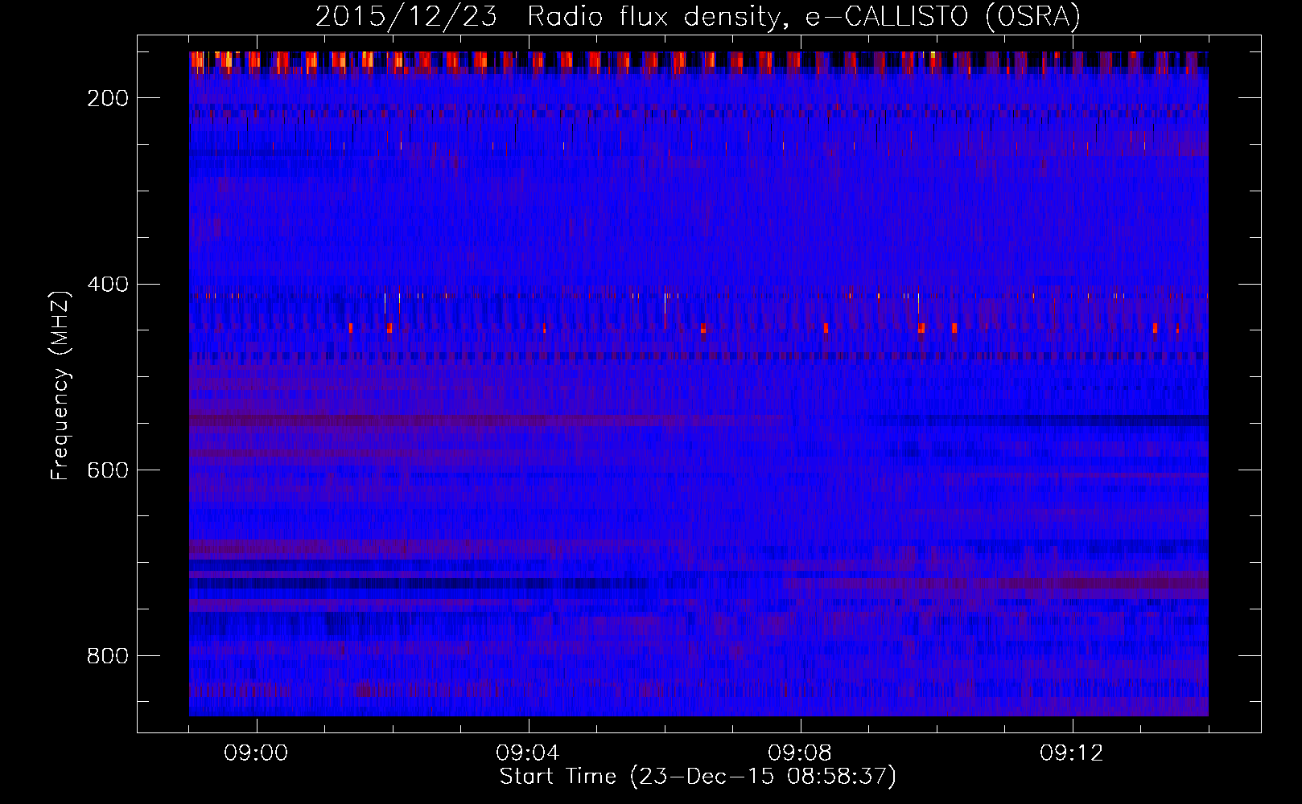Image resolution: width=1302 pixels, height=804 pixels.
Task: Click the 'Frequency (MHZ)' axis label
Action: (x=60, y=385)
